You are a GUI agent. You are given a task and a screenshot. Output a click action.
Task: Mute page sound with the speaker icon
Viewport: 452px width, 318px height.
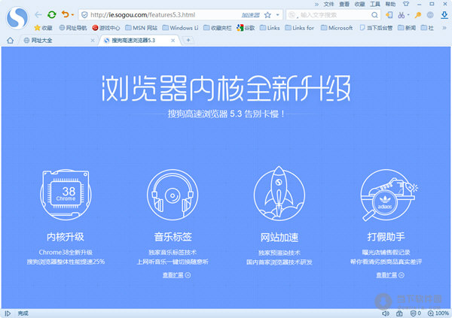386,313
